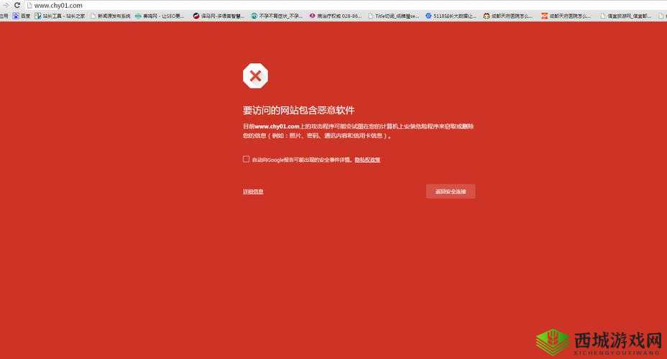Open 成都天府医院 bookmark with orange square icon
Image resolution: width=667 pixels, height=359 pixels.
(566, 16)
